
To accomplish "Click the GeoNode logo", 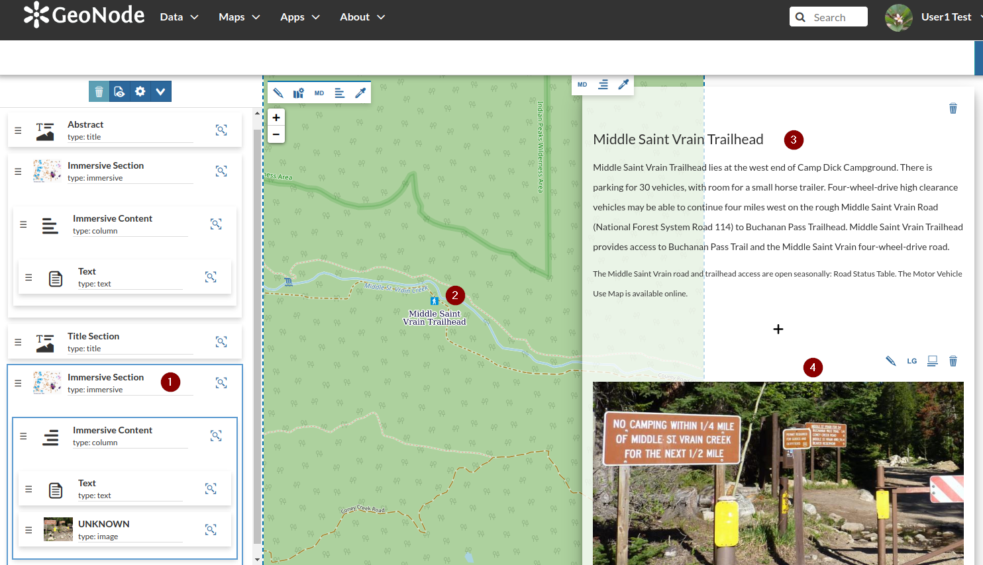I will point(84,15).
